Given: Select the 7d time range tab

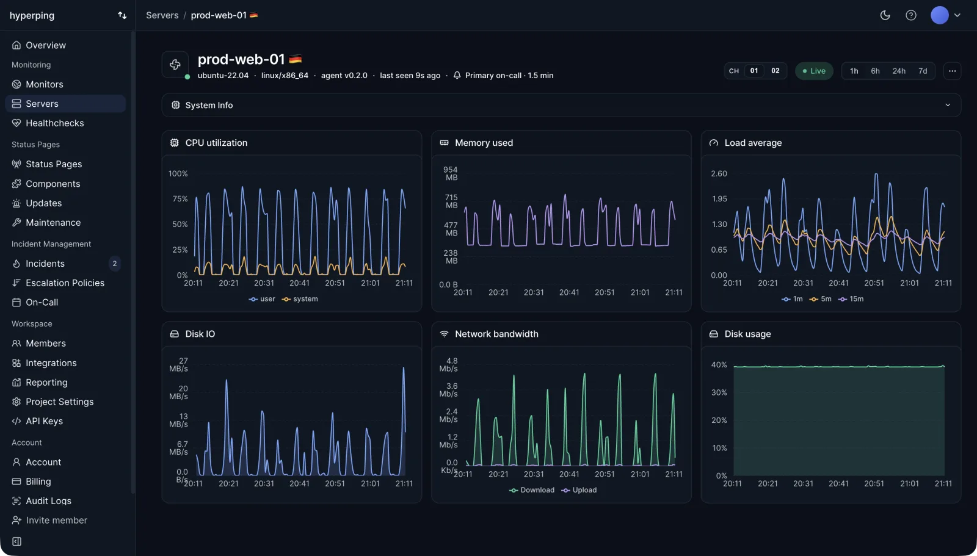Looking at the screenshot, I should coord(923,71).
